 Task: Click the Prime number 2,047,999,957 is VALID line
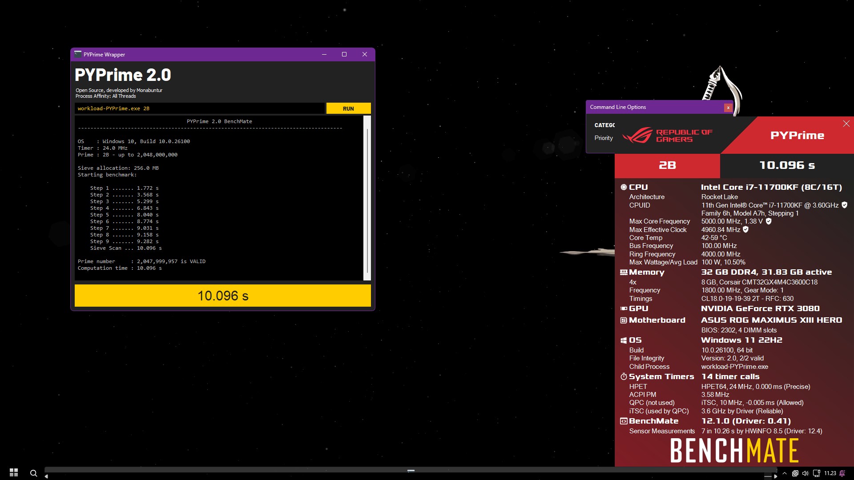point(141,261)
